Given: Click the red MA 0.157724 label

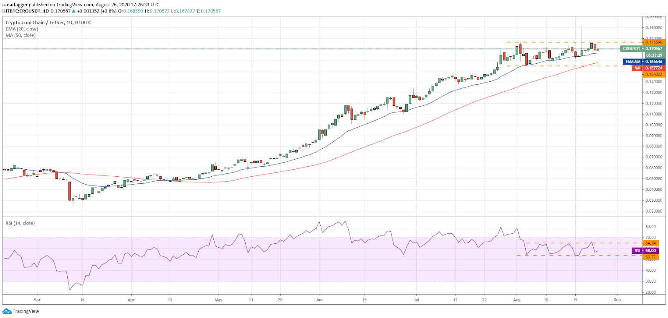Looking at the screenshot, I should (648, 68).
